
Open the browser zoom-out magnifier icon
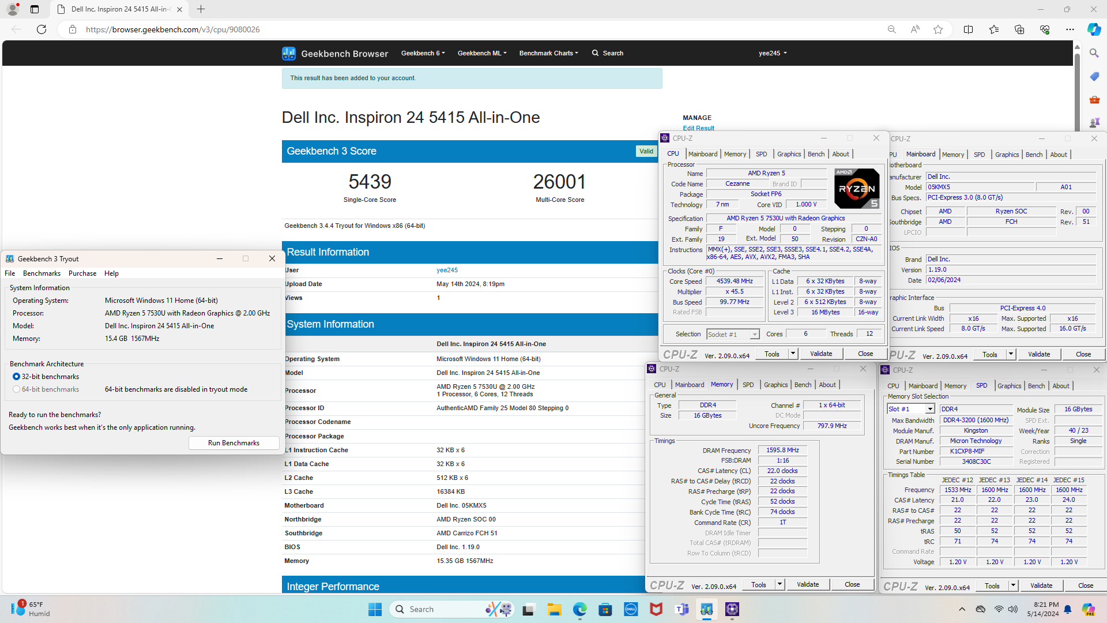coord(891,29)
